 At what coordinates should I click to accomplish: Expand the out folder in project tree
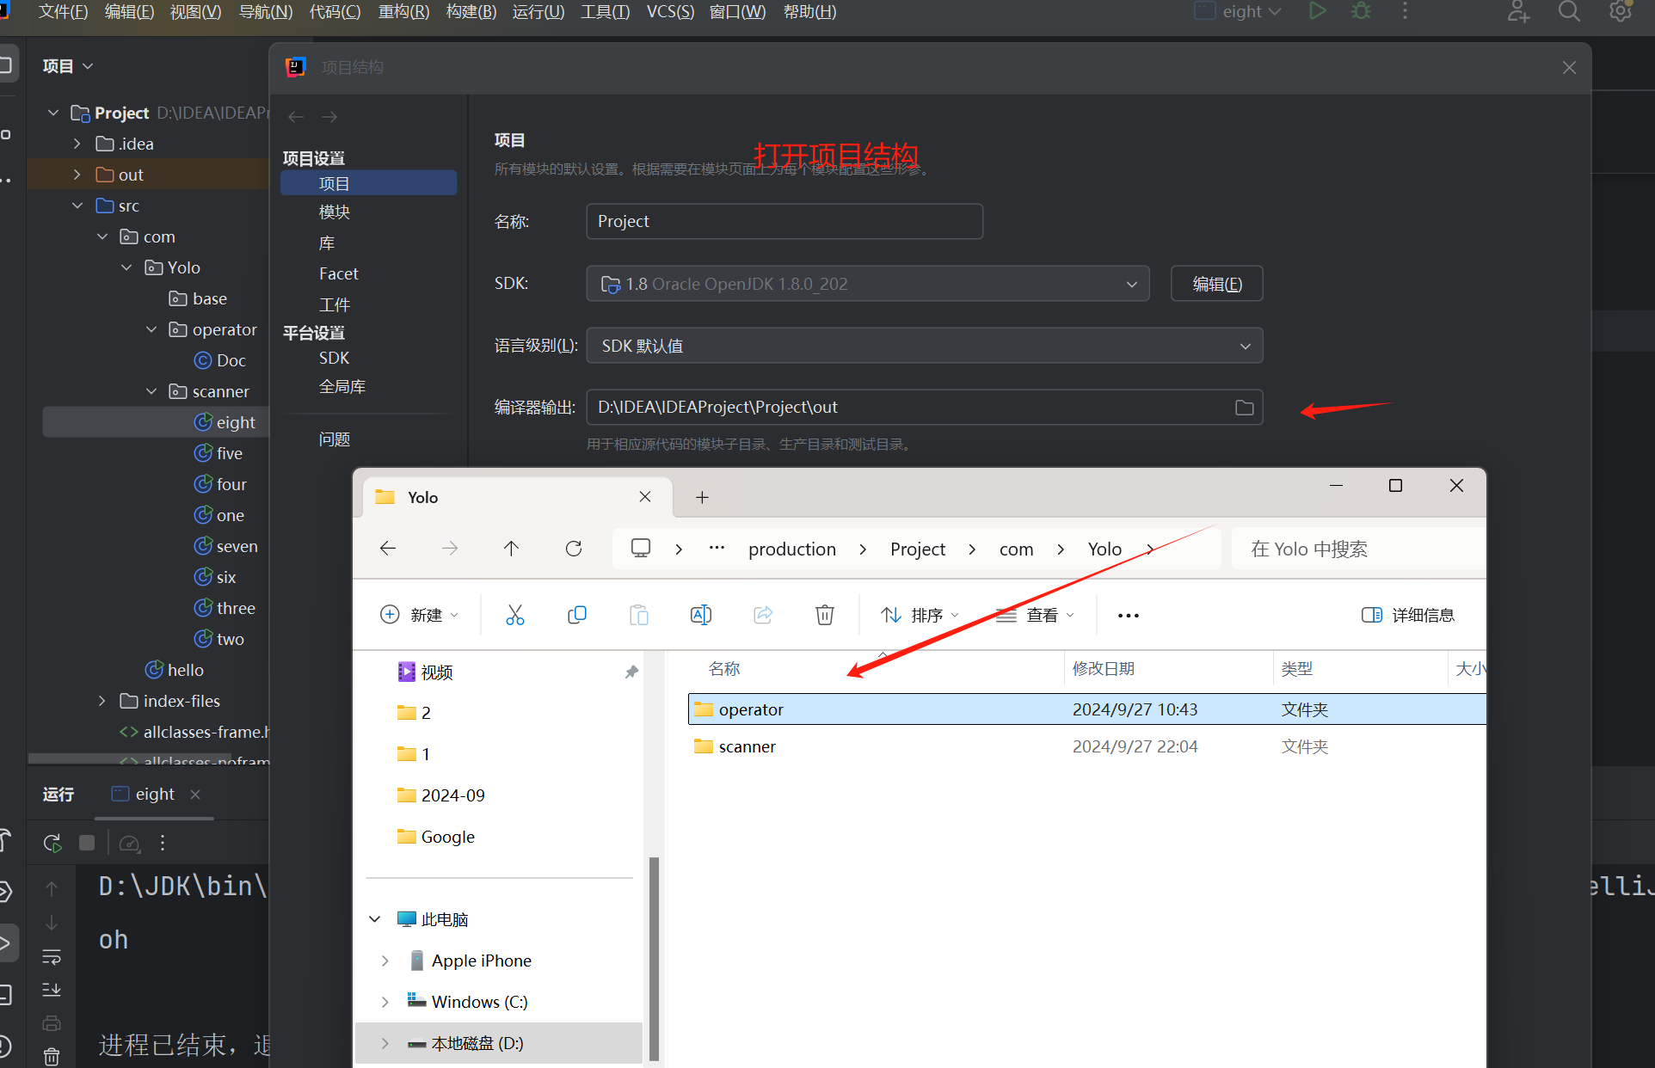77,175
